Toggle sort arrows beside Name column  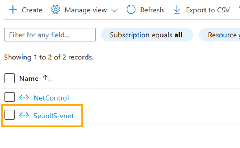47,79
